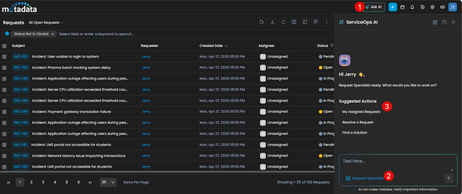Open the items per page dropdown
The image size is (462, 194).
pos(108,182)
